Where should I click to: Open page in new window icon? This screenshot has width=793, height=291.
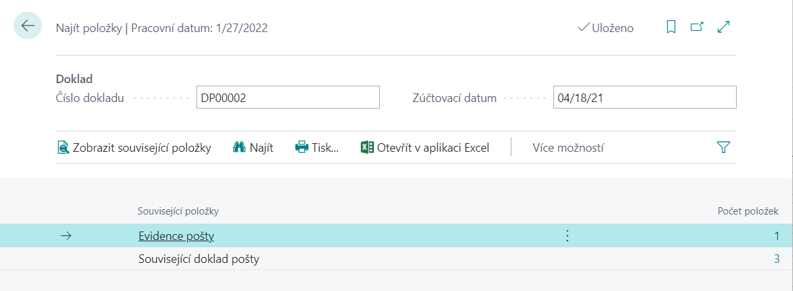tap(697, 27)
